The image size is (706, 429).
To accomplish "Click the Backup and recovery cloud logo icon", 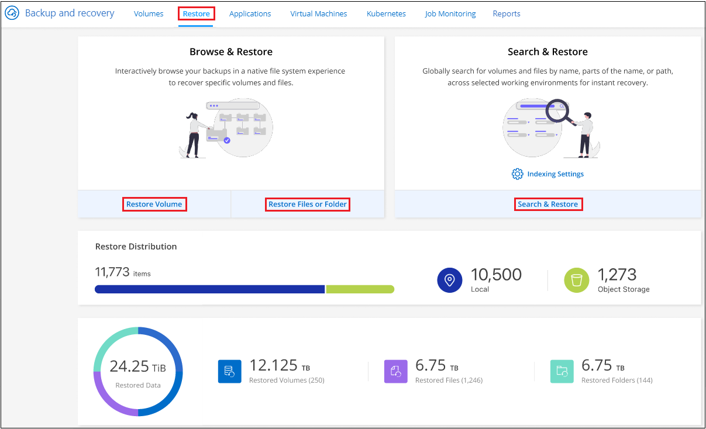I will (x=12, y=13).
